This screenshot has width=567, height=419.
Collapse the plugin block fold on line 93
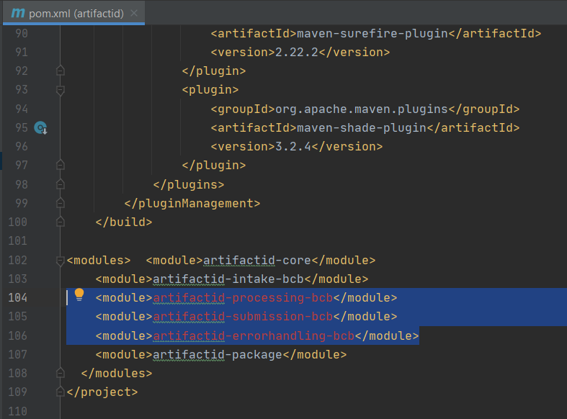pyautogui.click(x=61, y=90)
